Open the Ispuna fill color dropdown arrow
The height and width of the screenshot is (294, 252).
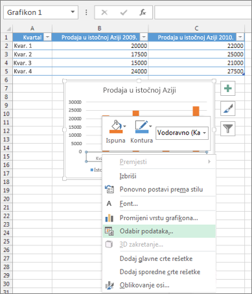tap(124, 126)
